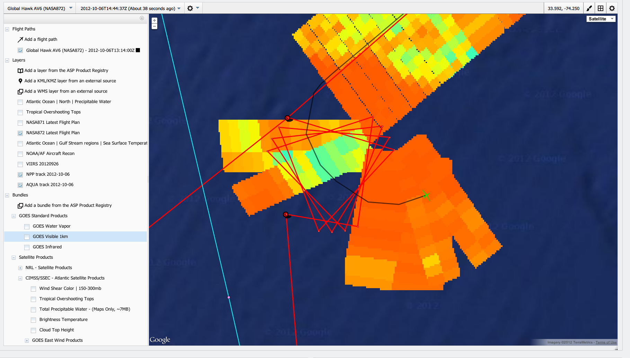The image size is (630, 358).
Task: Click the KML/KMZ layer pin icon
Action: (20, 81)
